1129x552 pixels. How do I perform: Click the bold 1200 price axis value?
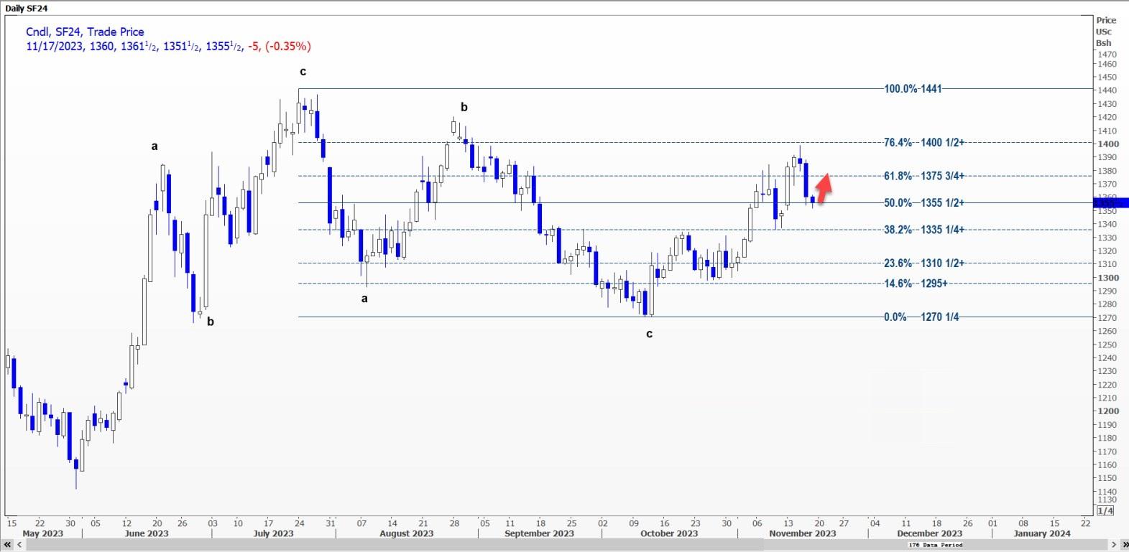point(1107,411)
